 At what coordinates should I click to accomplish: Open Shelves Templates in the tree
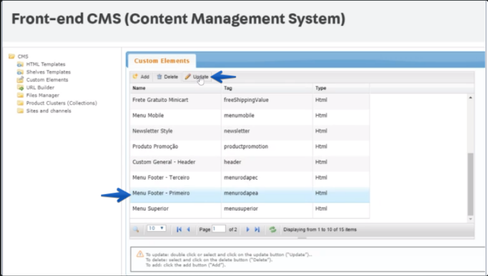tap(48, 72)
